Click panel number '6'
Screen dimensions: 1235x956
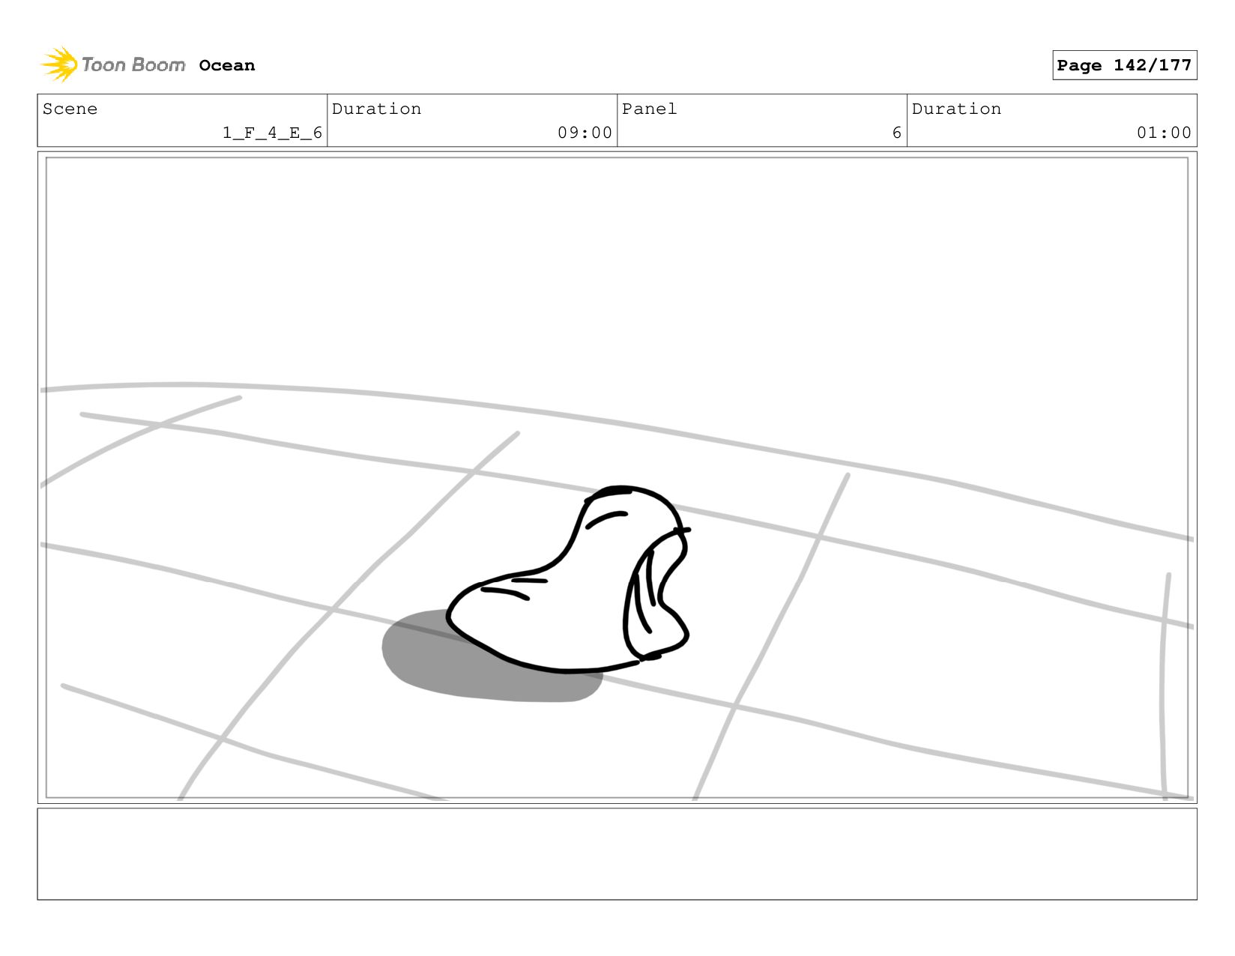(896, 133)
